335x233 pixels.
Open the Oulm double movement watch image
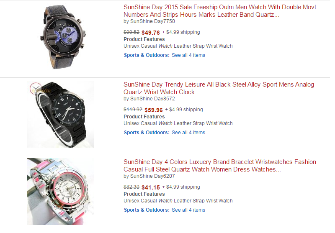(x=63, y=37)
